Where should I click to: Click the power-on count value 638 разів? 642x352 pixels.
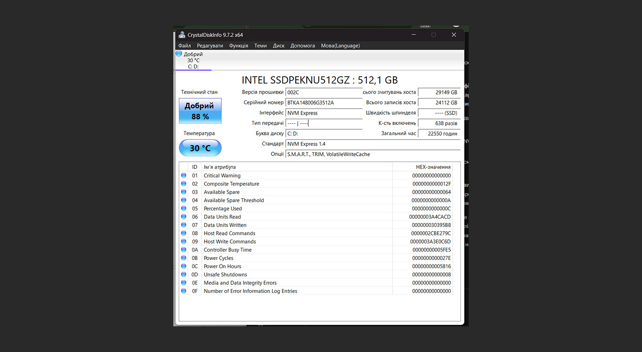point(439,123)
